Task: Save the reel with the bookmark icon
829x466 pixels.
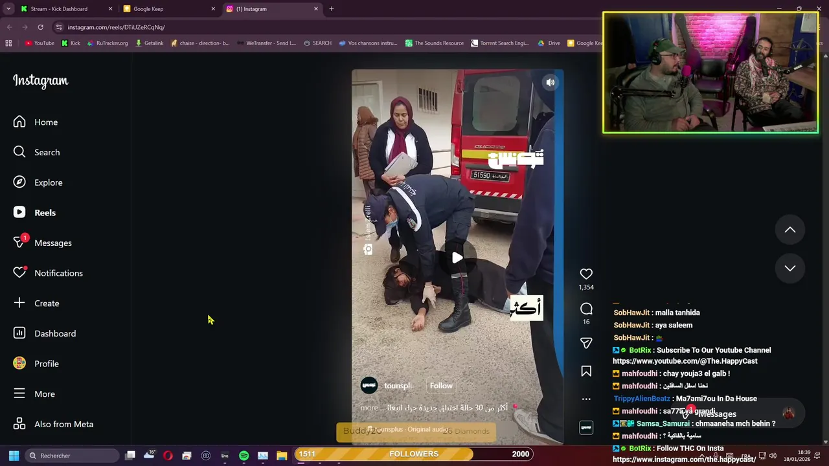Action: click(586, 371)
